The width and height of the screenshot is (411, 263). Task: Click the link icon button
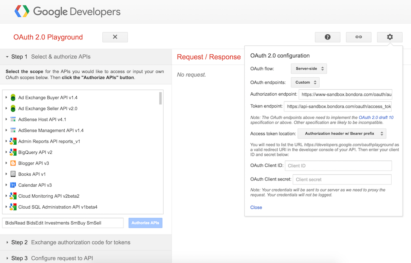(x=359, y=37)
